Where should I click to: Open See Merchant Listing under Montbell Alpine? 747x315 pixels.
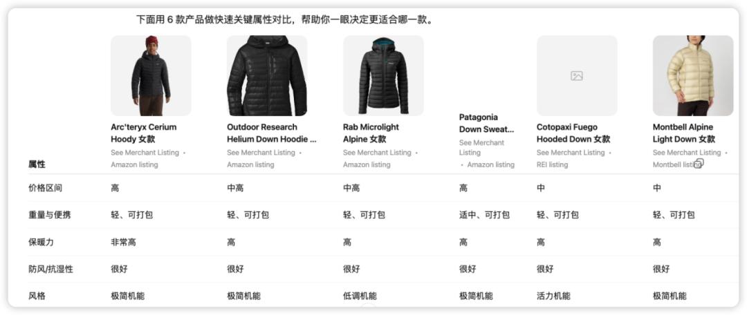click(687, 153)
